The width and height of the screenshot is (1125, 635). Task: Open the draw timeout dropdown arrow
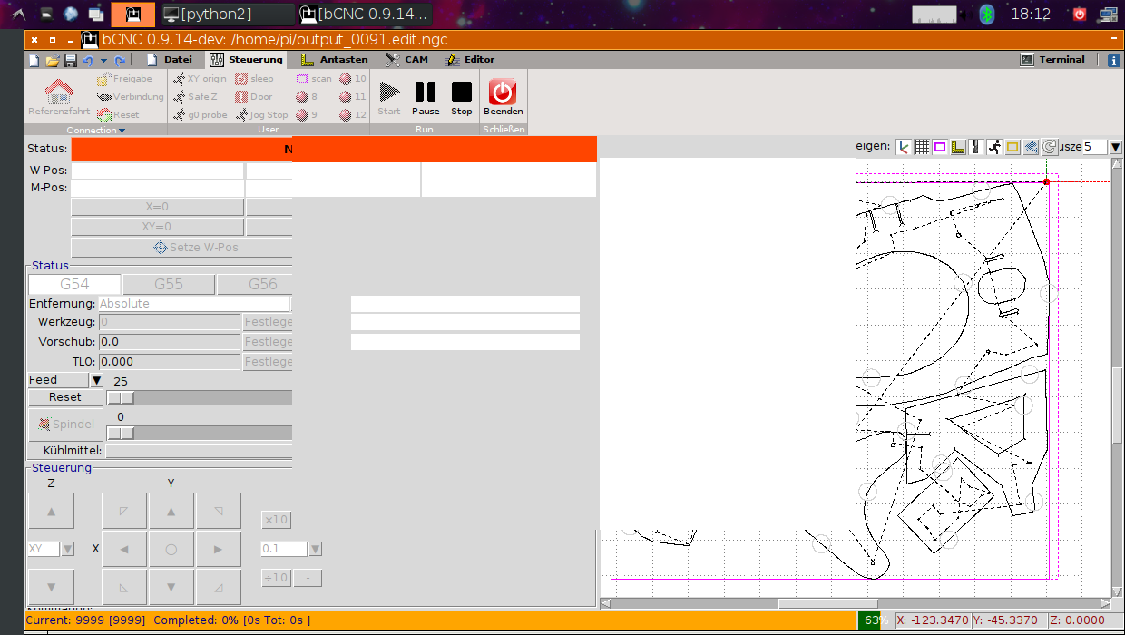pyautogui.click(x=1116, y=147)
